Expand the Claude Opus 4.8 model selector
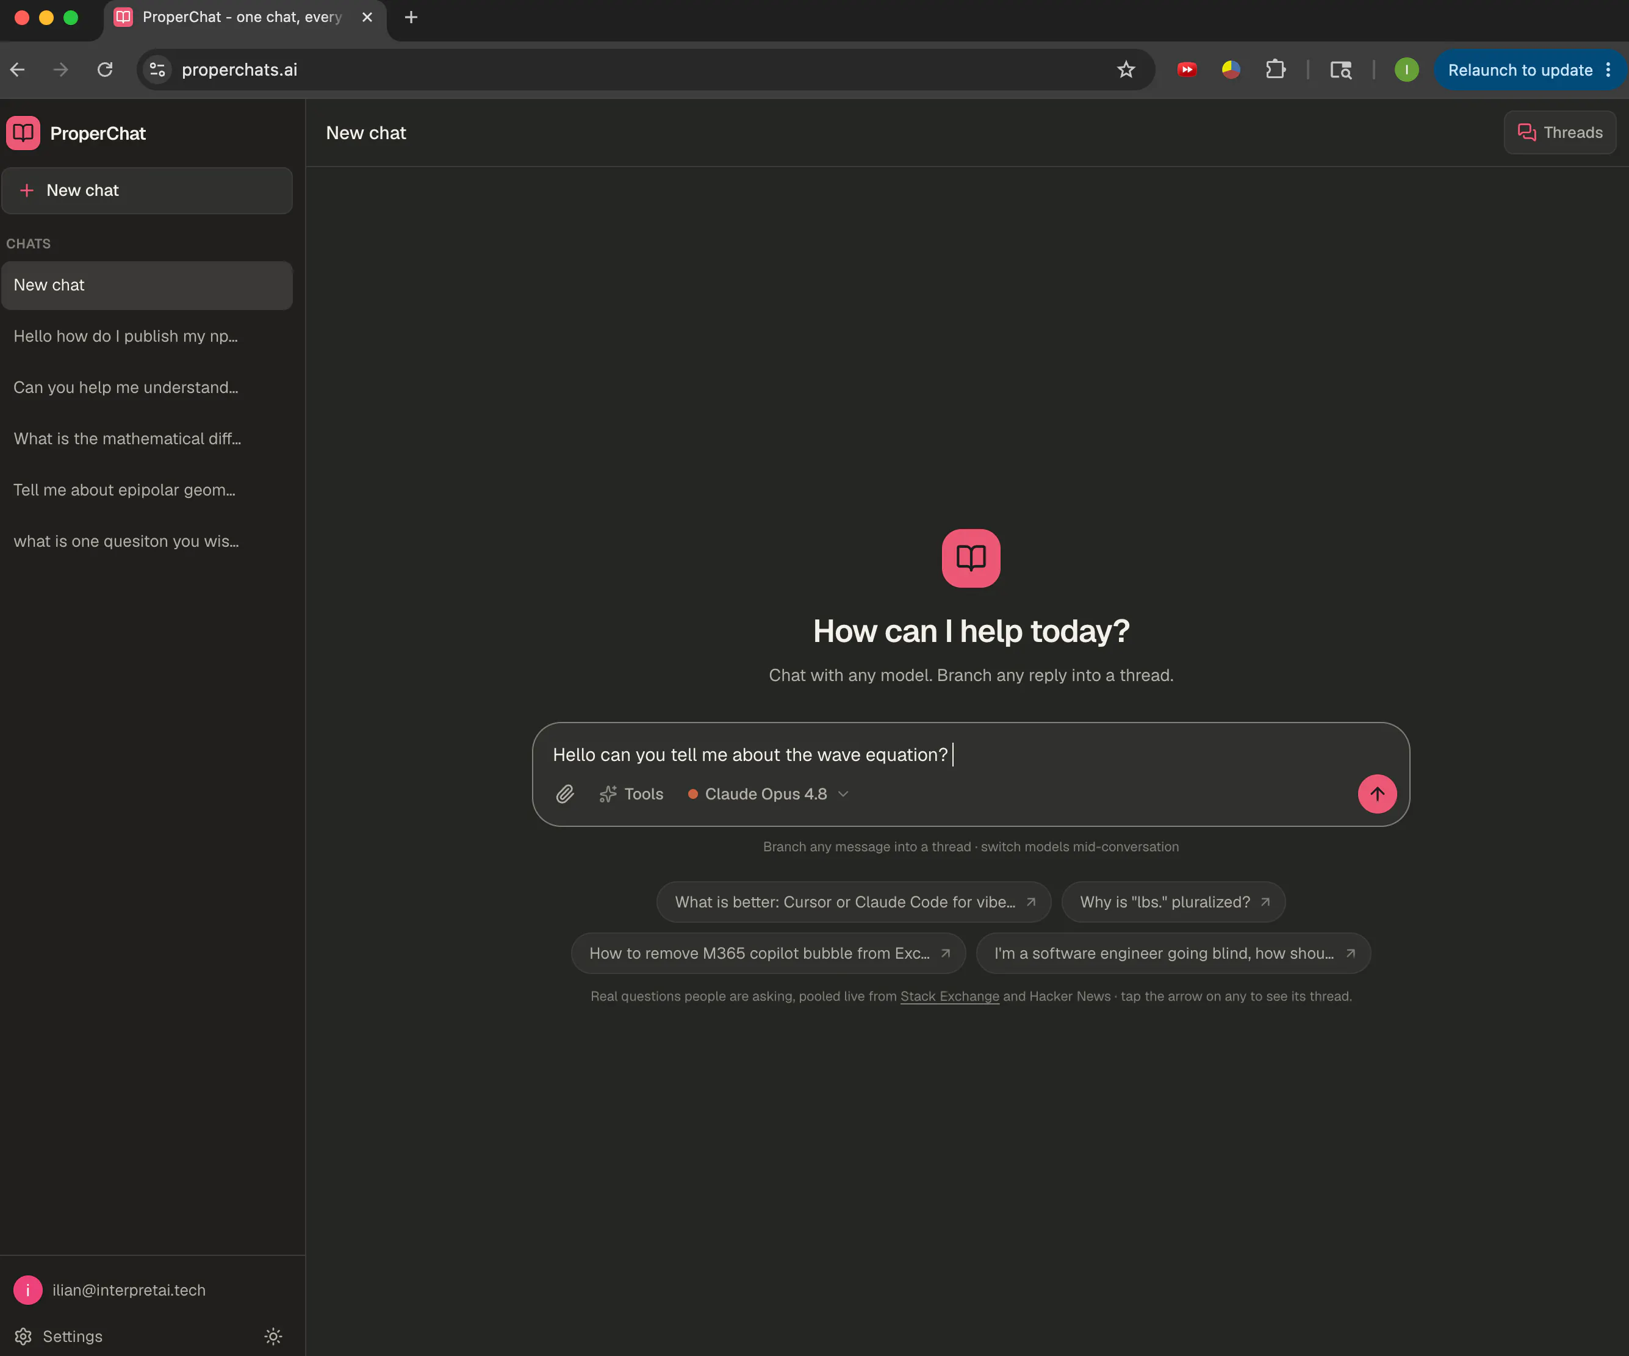The width and height of the screenshot is (1629, 1356). 768,793
